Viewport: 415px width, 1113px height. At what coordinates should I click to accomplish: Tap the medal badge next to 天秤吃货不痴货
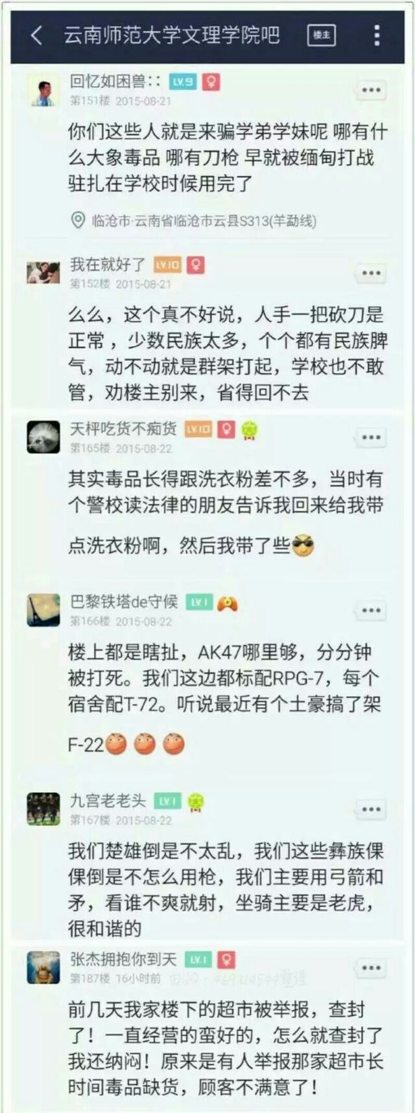(248, 430)
